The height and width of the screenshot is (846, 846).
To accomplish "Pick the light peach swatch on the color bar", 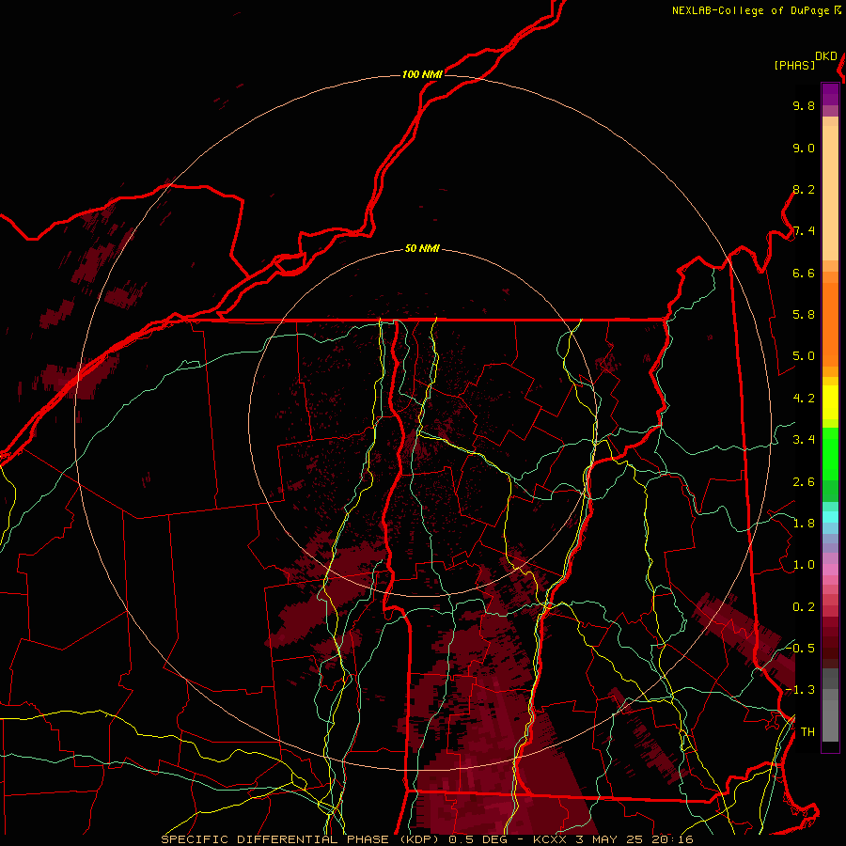I will [830, 193].
